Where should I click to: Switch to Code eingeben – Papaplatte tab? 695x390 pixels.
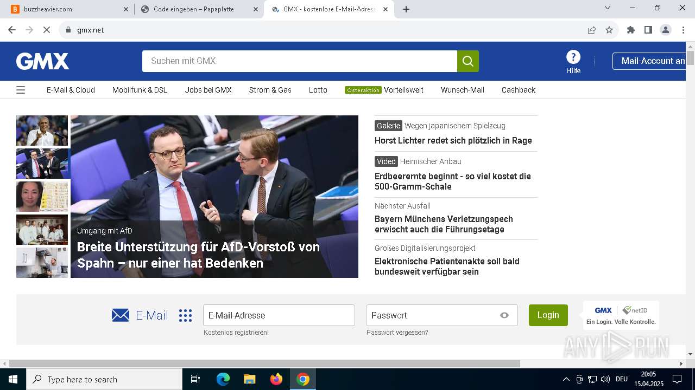click(199, 9)
